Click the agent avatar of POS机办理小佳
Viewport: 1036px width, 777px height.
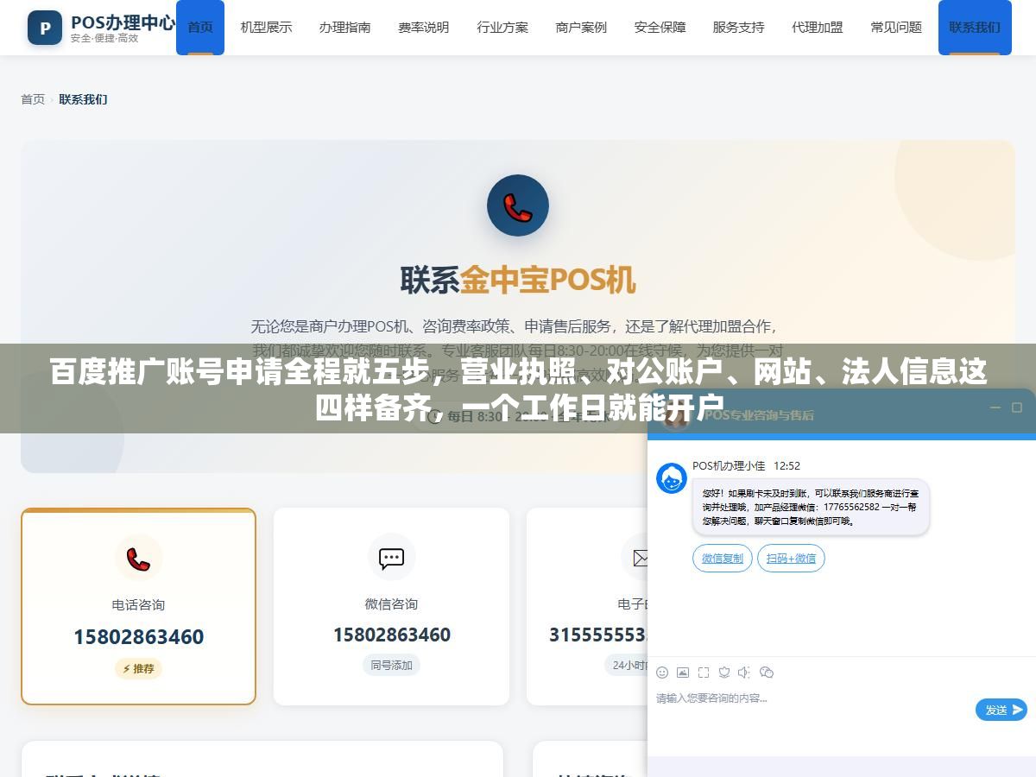tap(672, 478)
